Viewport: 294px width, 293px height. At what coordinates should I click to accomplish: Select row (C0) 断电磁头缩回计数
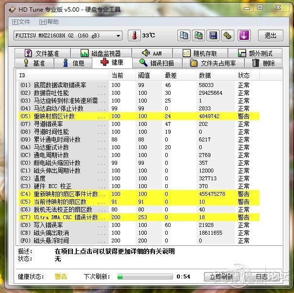point(139,163)
